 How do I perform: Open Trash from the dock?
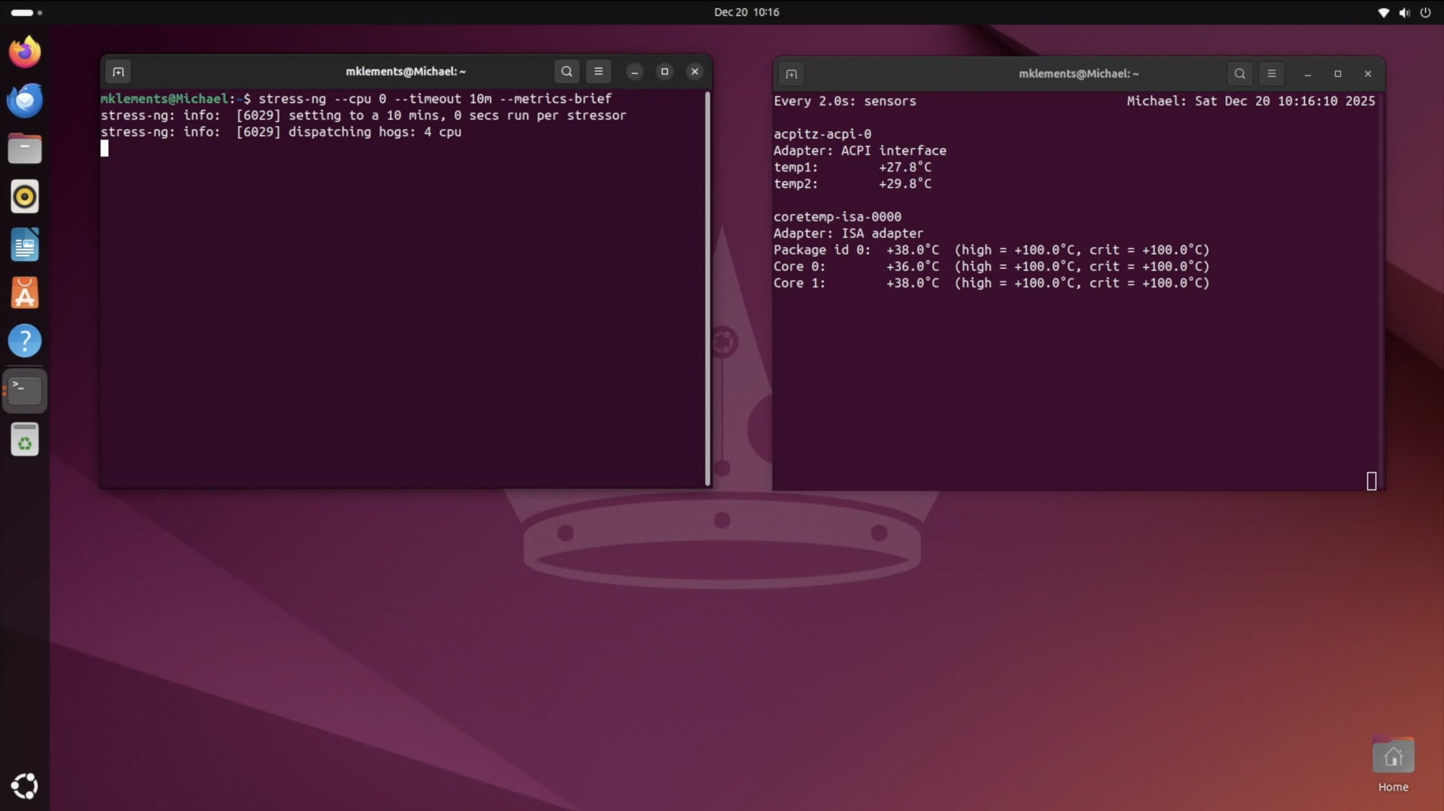coord(25,440)
